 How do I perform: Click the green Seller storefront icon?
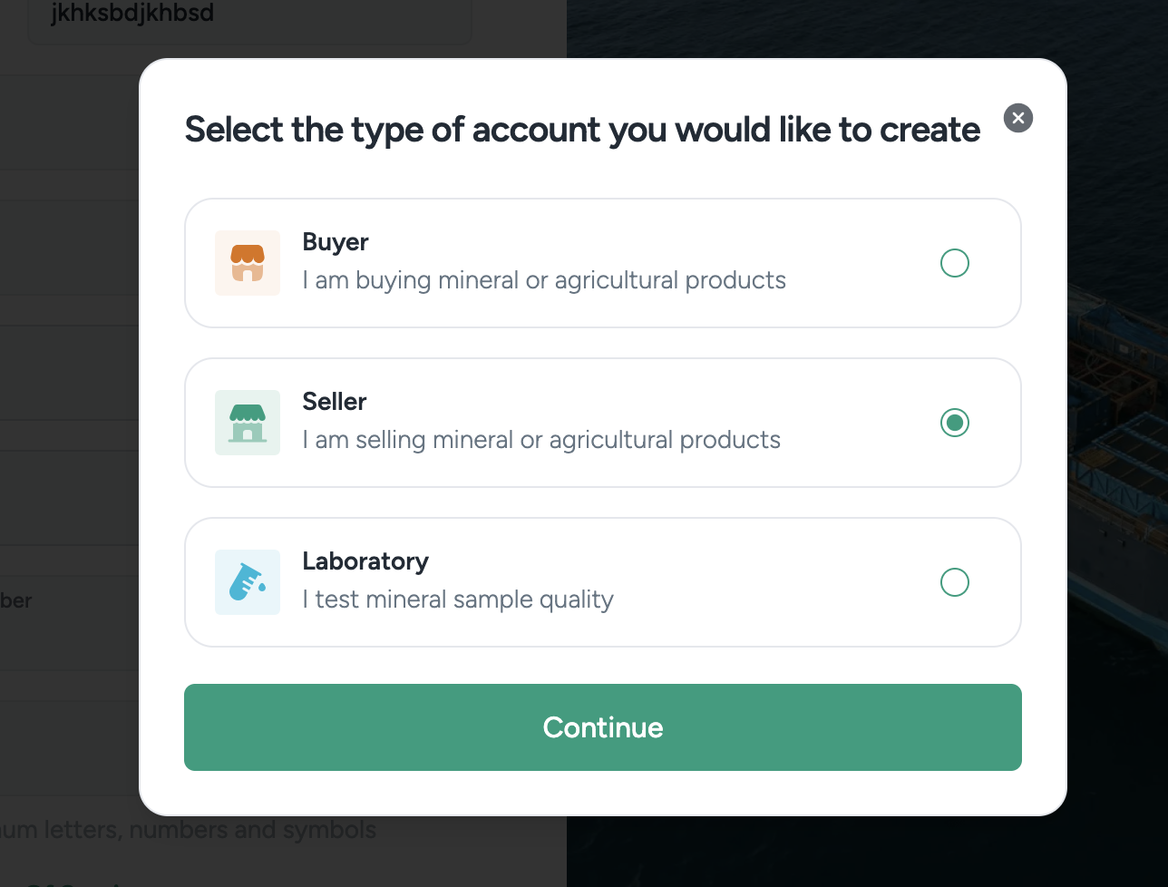click(x=248, y=423)
